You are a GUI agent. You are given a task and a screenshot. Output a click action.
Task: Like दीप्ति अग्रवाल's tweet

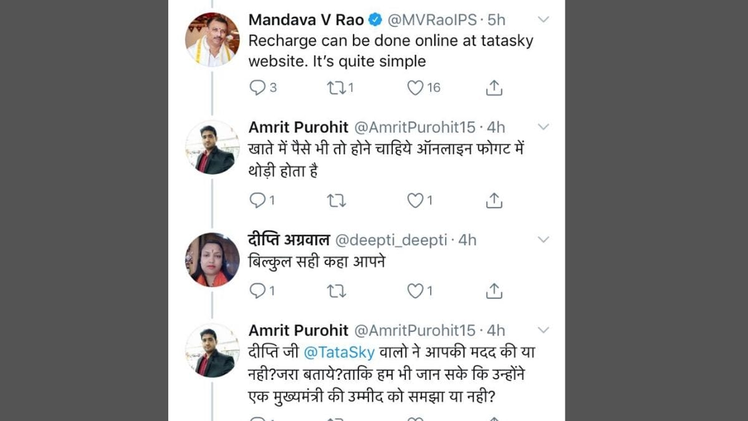(415, 291)
